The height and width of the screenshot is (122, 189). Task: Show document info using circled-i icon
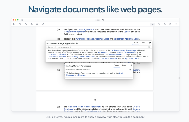(x=43, y=24)
